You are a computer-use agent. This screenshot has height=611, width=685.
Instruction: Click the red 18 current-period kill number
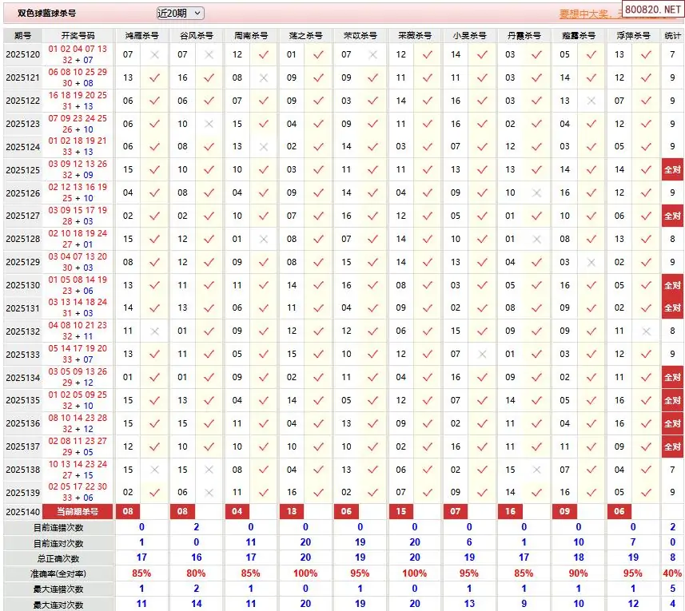pyautogui.click(x=292, y=511)
